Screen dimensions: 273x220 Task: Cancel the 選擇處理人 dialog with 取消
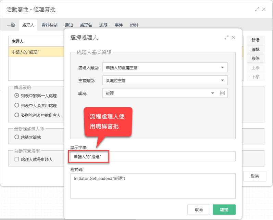(199, 210)
